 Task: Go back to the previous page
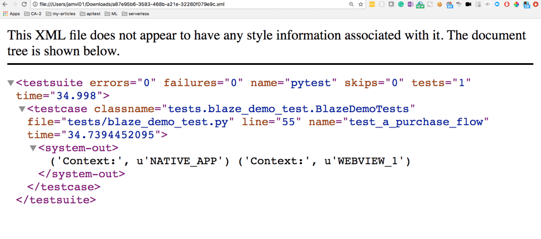click(x=5, y=4)
